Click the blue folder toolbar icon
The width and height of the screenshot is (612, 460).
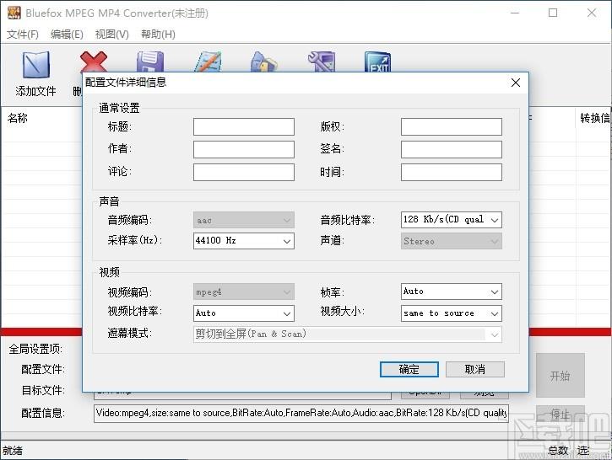tap(264, 62)
